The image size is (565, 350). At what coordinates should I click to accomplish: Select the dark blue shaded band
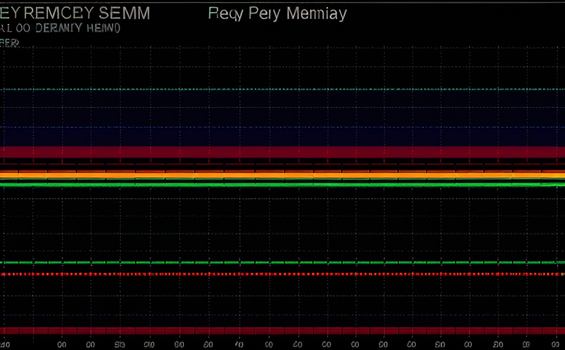(x=282, y=119)
